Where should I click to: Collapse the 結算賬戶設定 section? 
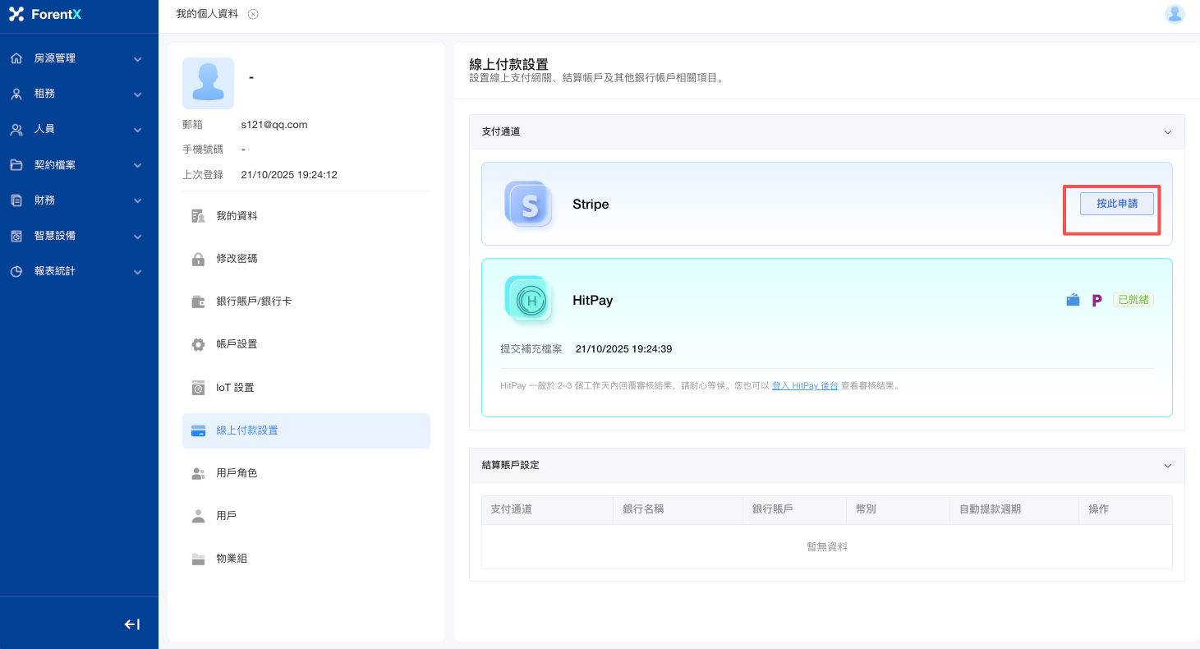[1168, 466]
